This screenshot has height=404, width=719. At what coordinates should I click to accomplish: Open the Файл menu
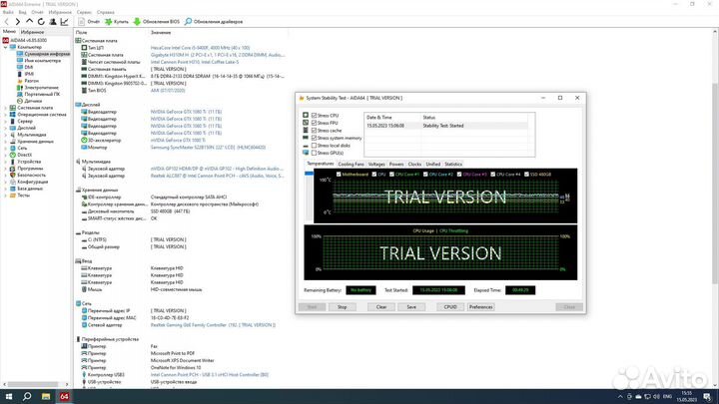tap(8, 12)
